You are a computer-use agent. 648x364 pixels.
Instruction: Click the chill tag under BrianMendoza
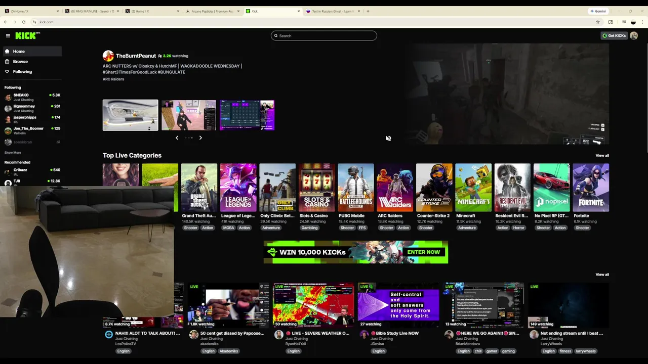(x=478, y=351)
